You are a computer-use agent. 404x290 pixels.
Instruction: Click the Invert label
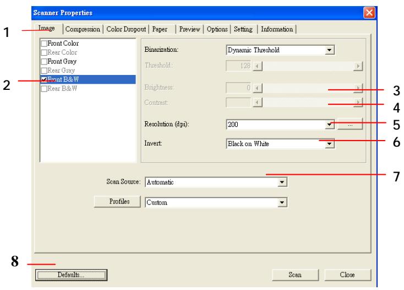click(153, 143)
